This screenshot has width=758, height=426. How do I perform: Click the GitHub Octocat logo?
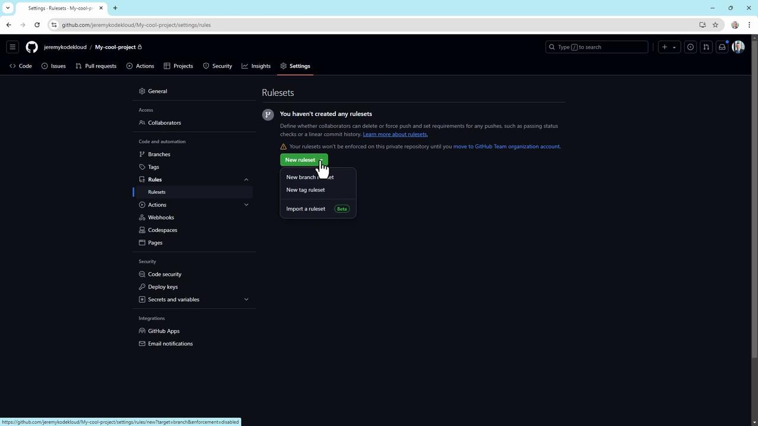[x=31, y=47]
